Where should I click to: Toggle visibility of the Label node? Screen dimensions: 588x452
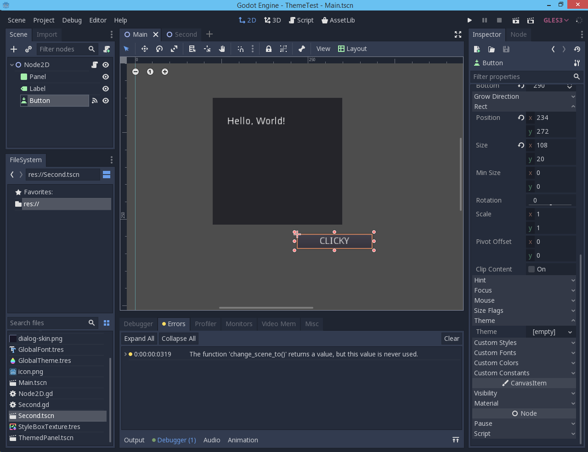(x=105, y=89)
